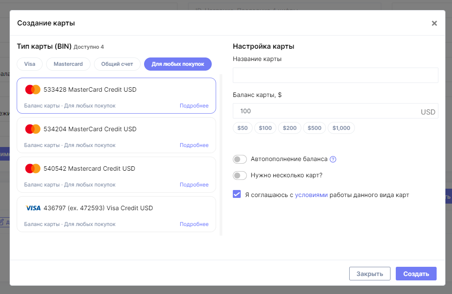Click the Mastercard logo on the 540542 card

(33, 169)
